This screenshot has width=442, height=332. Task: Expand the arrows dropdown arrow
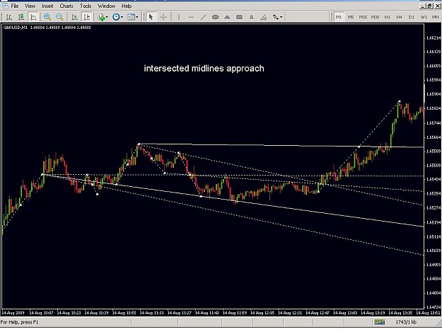(x=281, y=17)
